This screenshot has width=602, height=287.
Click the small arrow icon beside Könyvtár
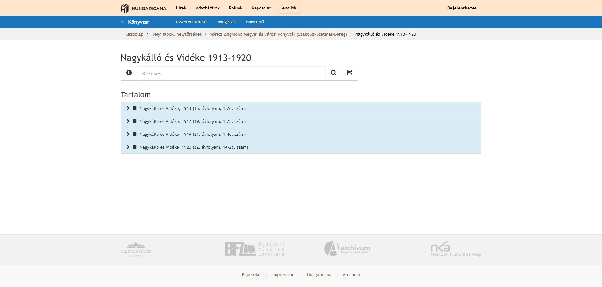tap(122, 22)
